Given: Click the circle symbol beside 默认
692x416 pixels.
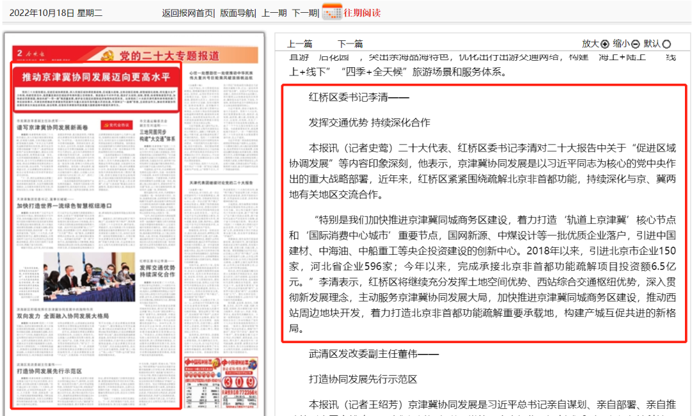Looking at the screenshot, I should point(666,44).
